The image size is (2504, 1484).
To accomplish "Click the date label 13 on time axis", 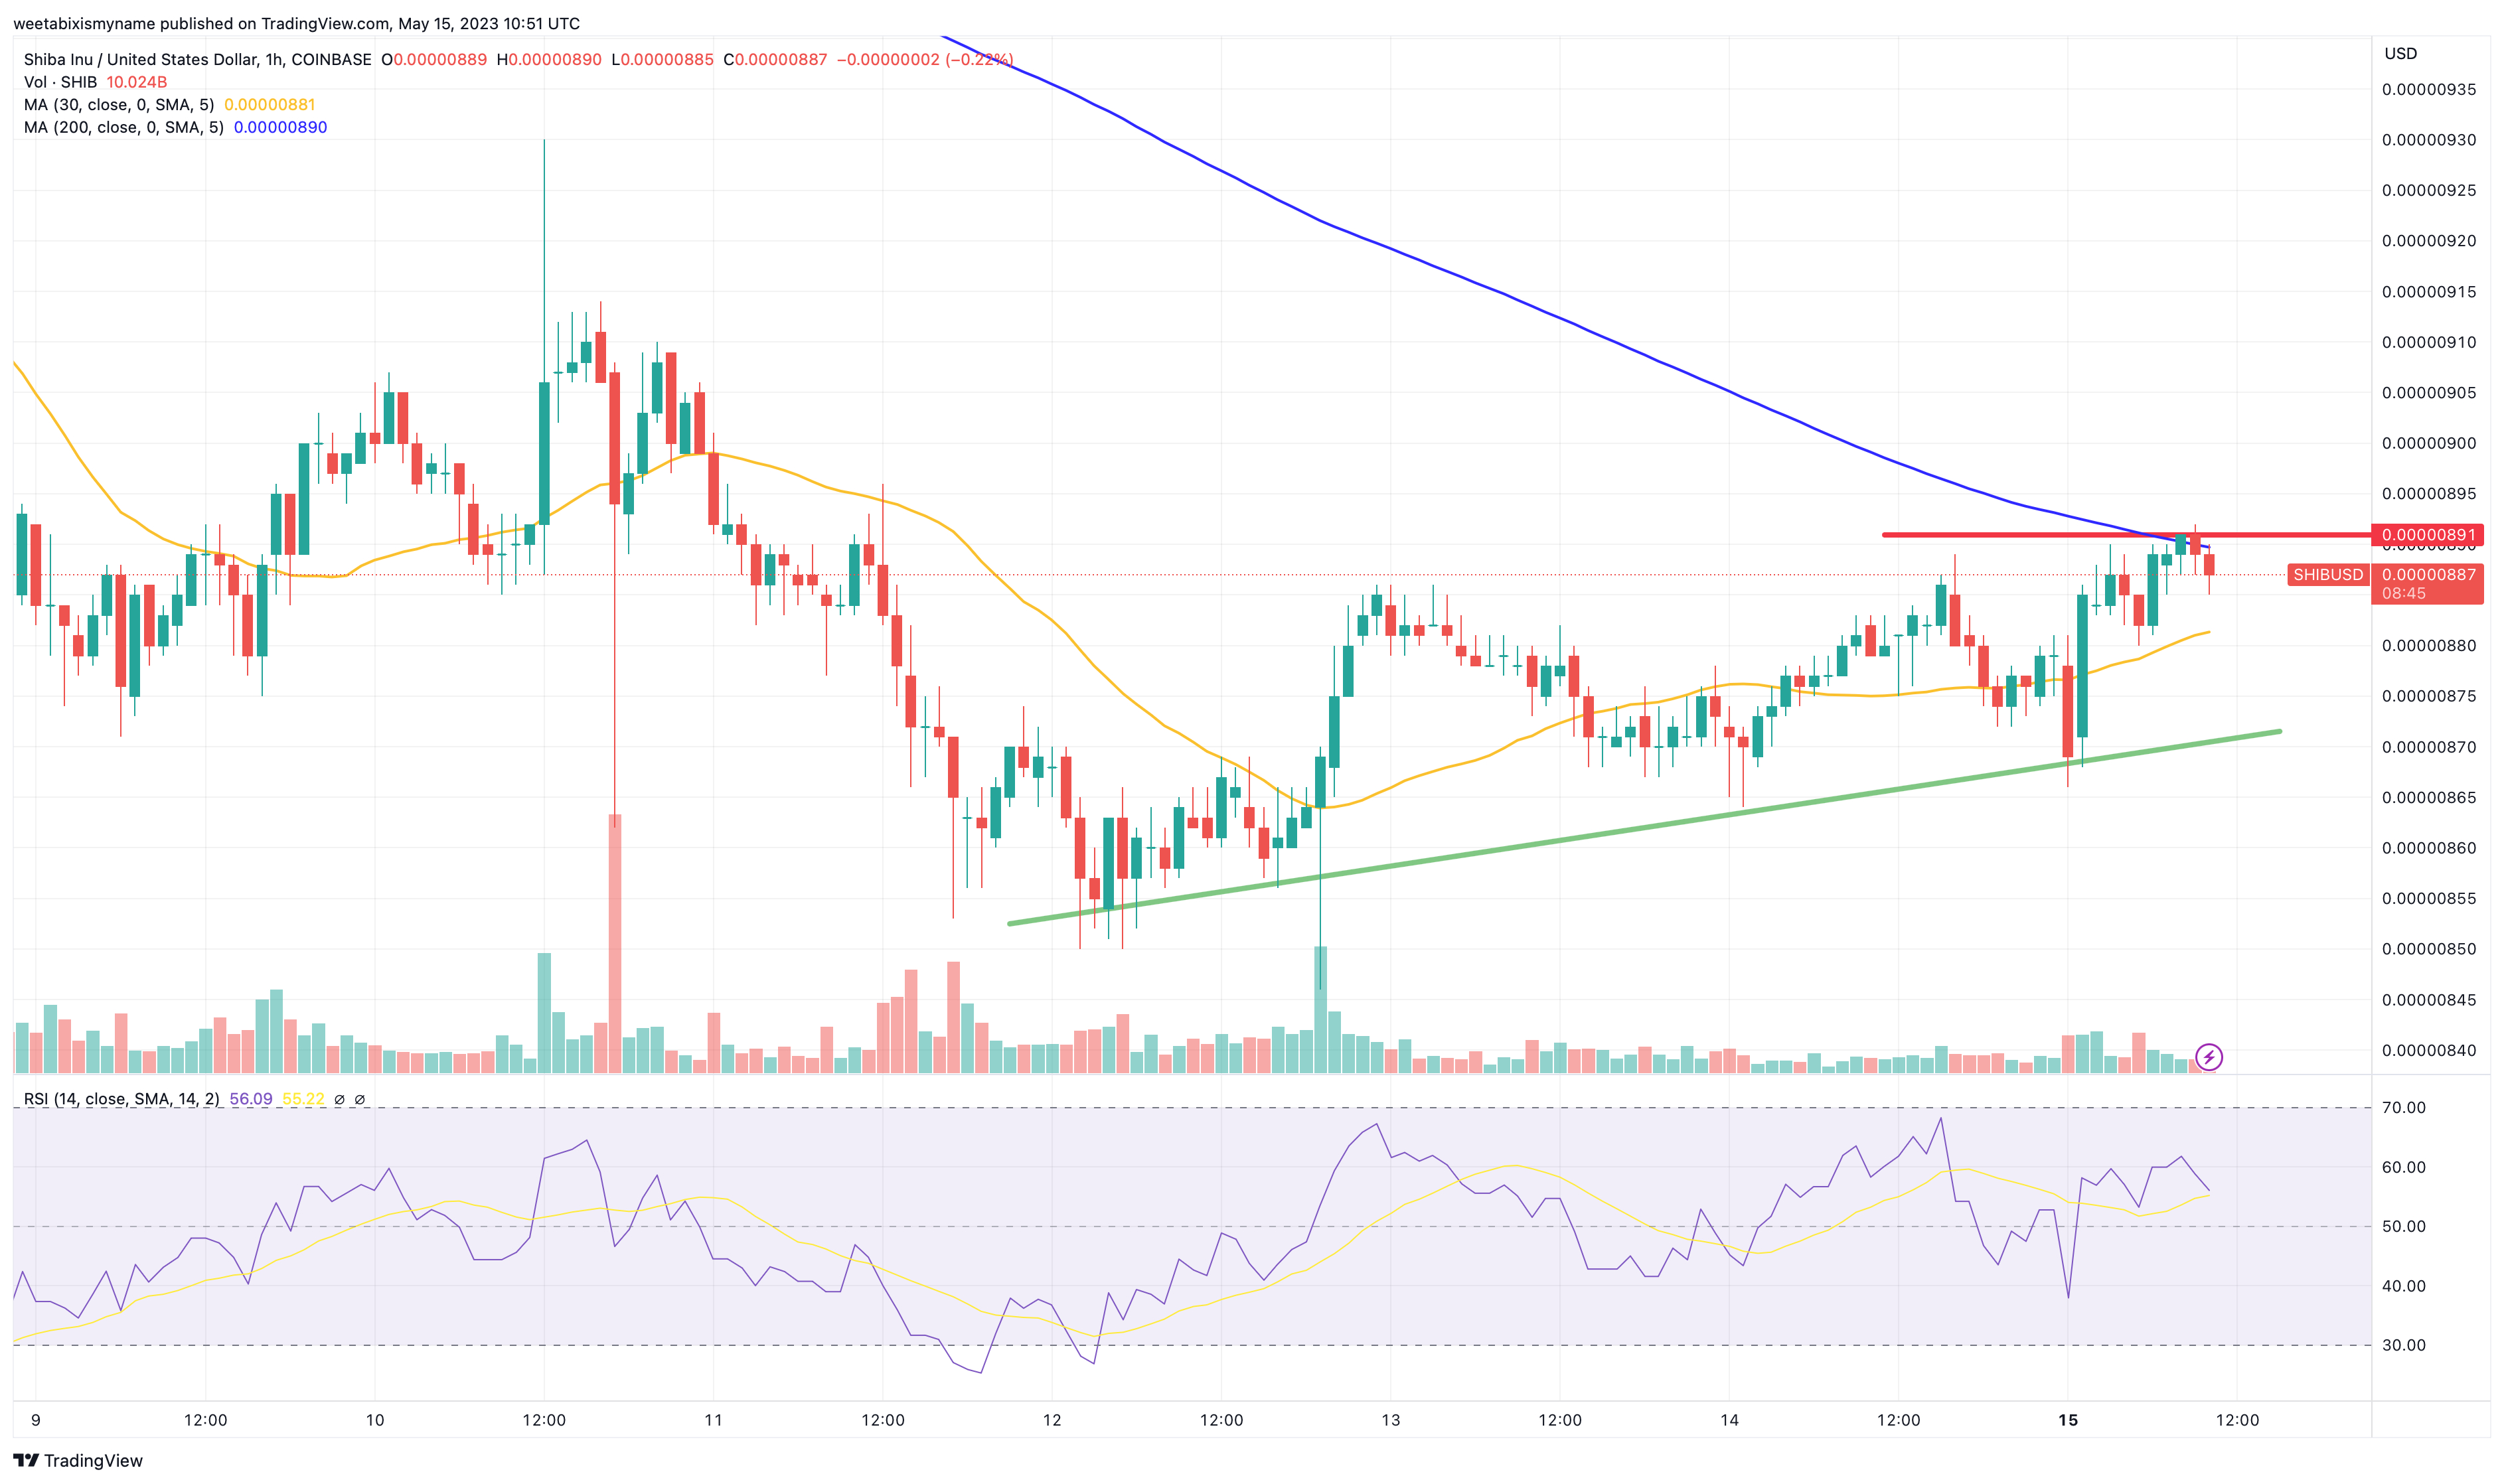I will pos(1390,1419).
